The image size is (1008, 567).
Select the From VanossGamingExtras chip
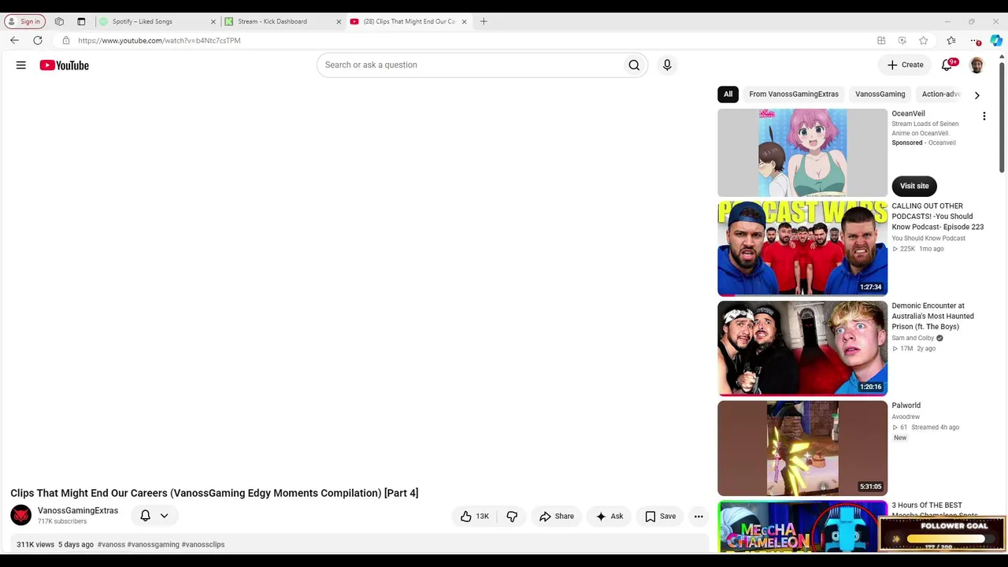794,94
